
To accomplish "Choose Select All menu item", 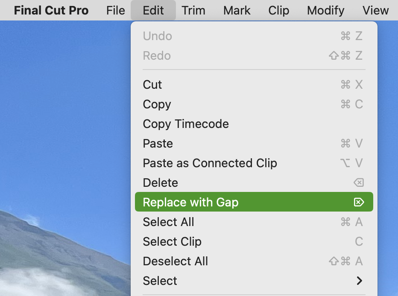I will (254, 222).
